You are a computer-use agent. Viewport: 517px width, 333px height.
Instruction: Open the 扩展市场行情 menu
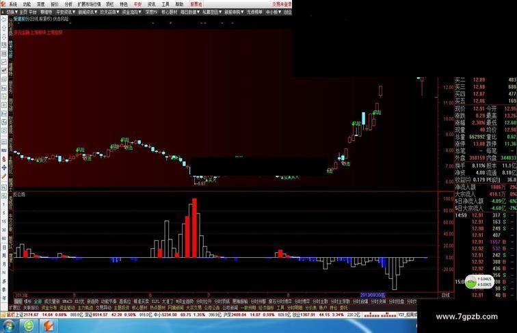click(90, 4)
